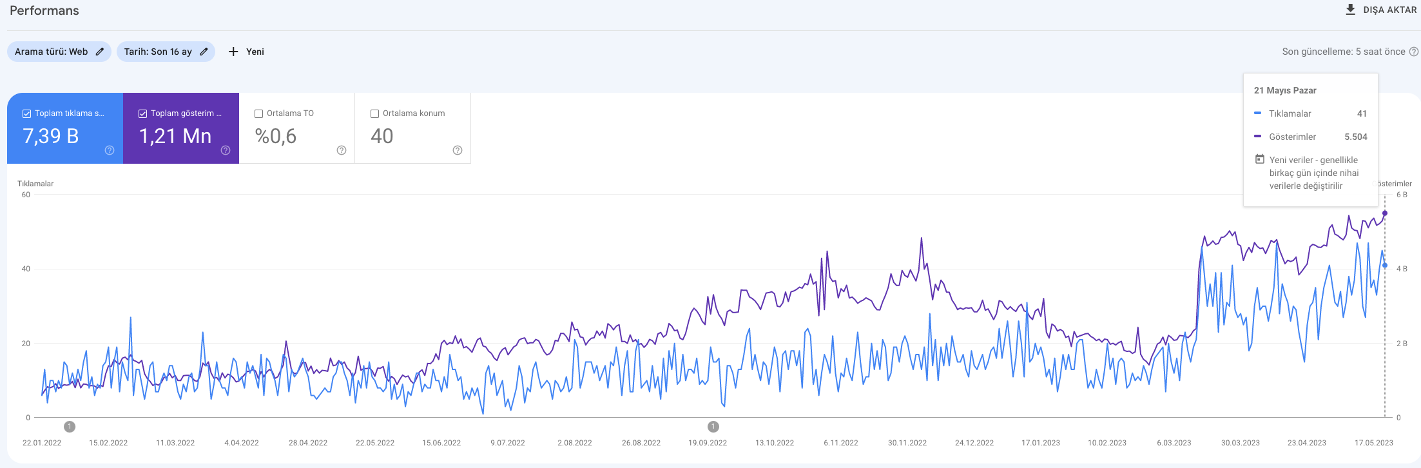
Task: Enable Ortalama konum checkbox
Action: pyautogui.click(x=374, y=113)
